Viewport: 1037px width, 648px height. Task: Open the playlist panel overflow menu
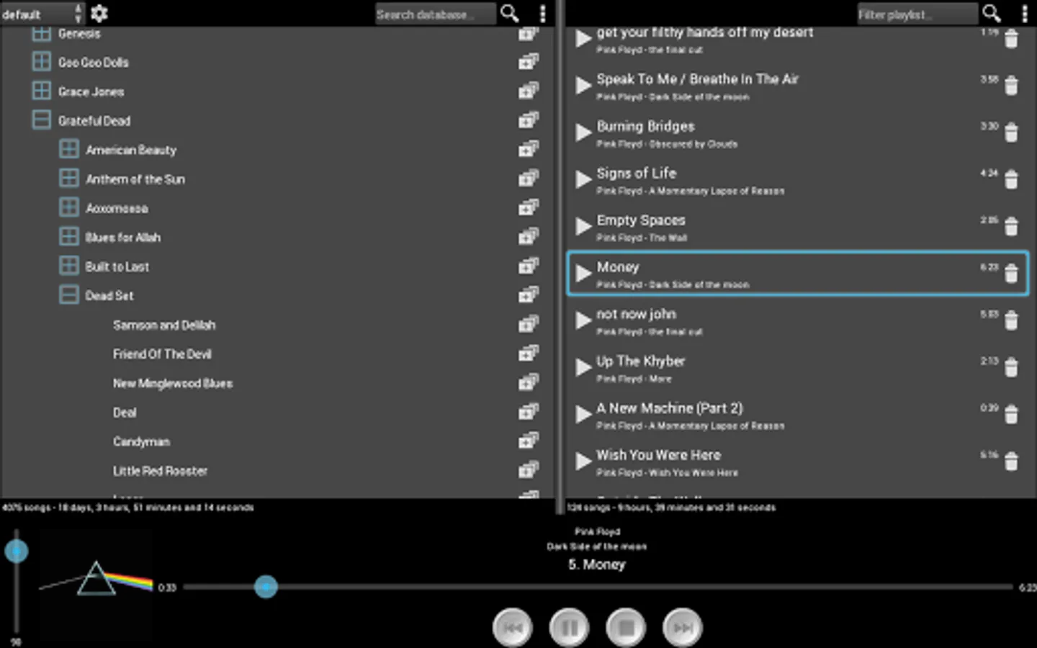(1025, 14)
